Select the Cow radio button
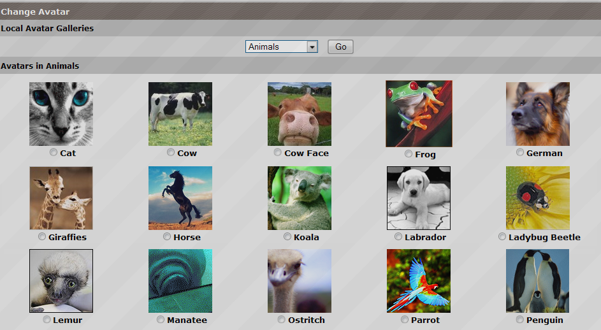601x330 pixels. [171, 153]
